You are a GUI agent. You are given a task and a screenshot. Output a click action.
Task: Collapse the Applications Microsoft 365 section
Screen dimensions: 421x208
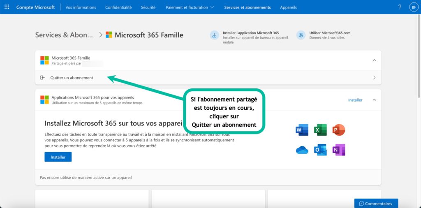[374, 100]
